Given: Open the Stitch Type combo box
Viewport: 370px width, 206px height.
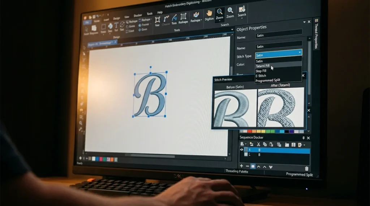Looking at the screenshot, I should (279, 54).
